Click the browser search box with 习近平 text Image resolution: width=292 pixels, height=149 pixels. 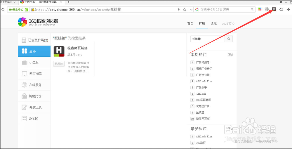225,10
